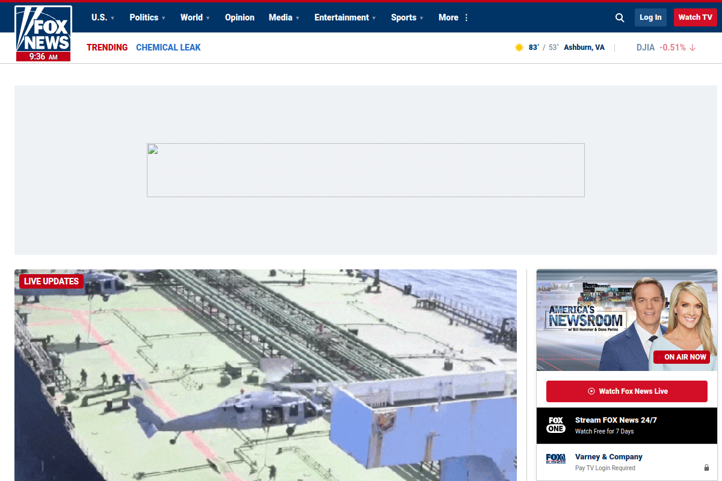Select the Opinion menu item

[239, 17]
